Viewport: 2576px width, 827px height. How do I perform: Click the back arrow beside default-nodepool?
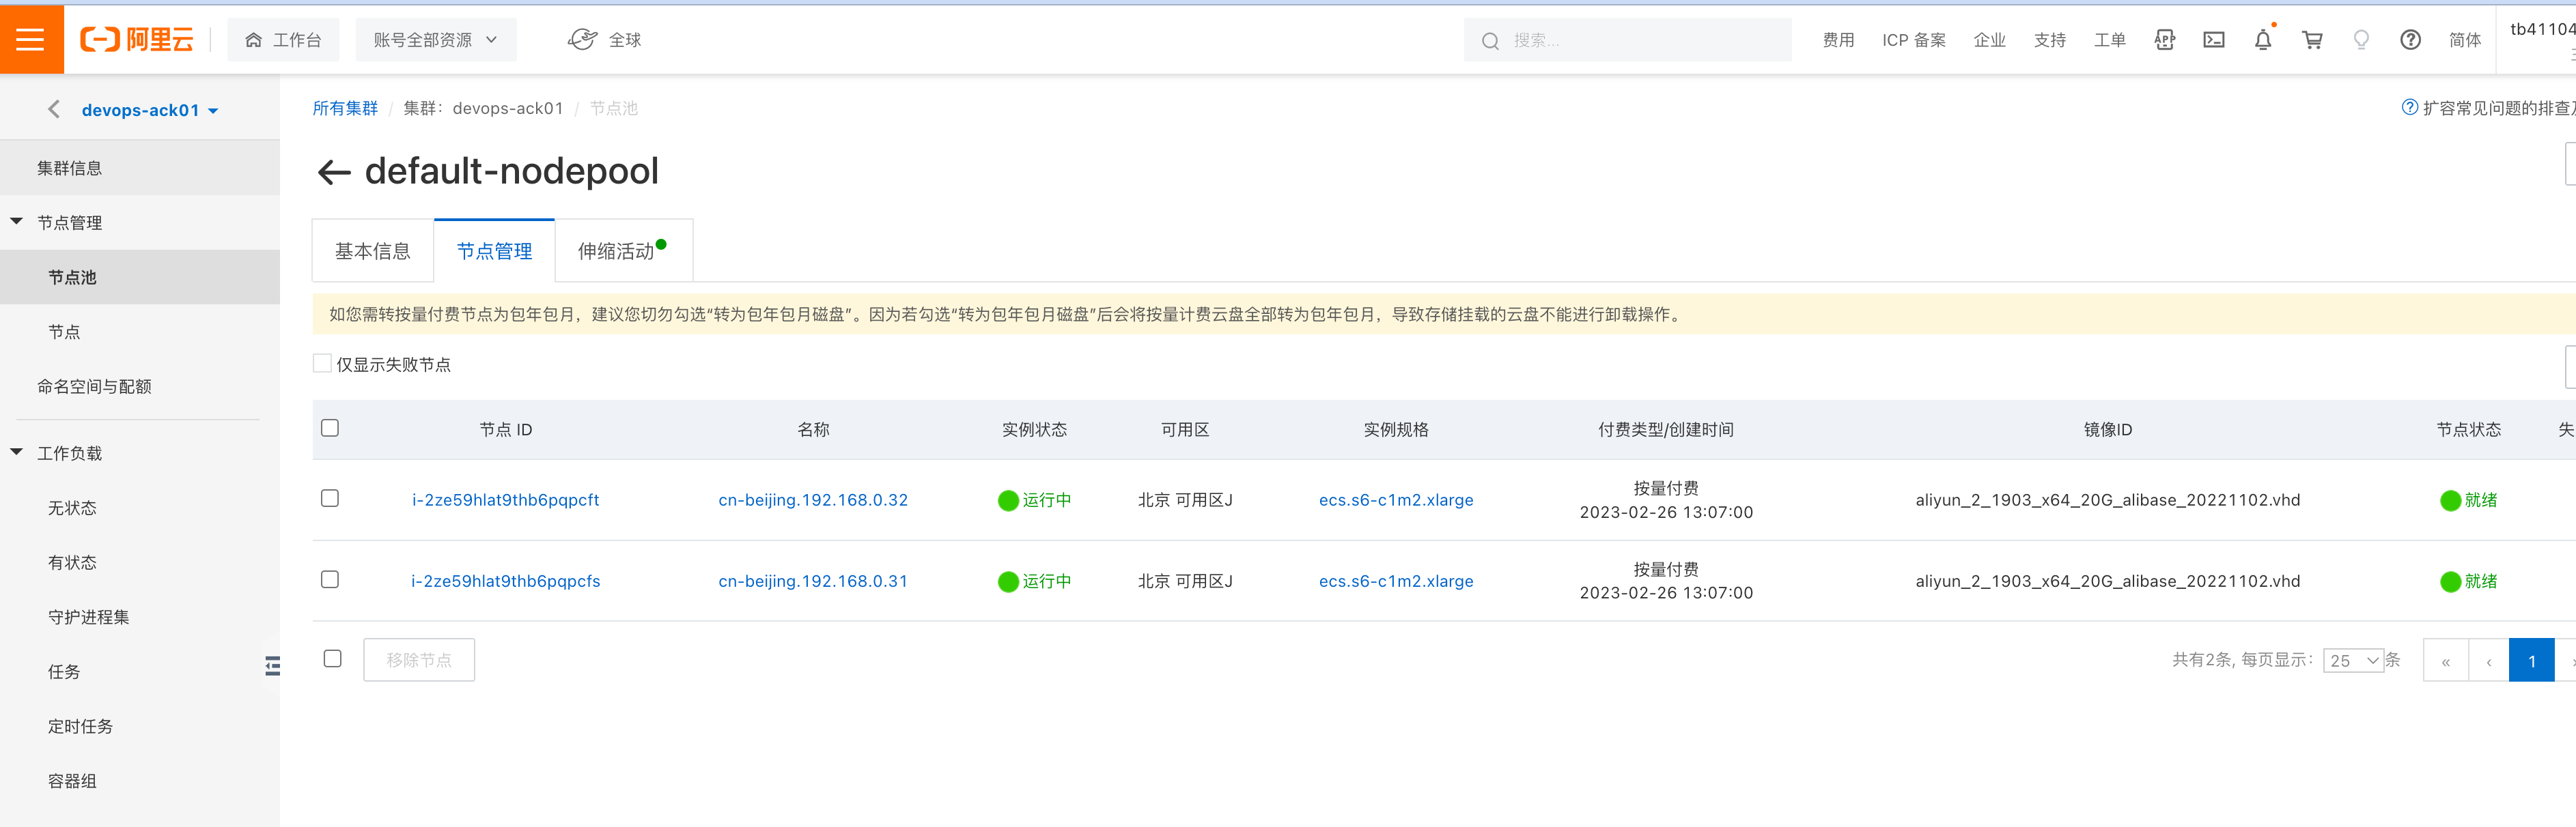click(334, 173)
